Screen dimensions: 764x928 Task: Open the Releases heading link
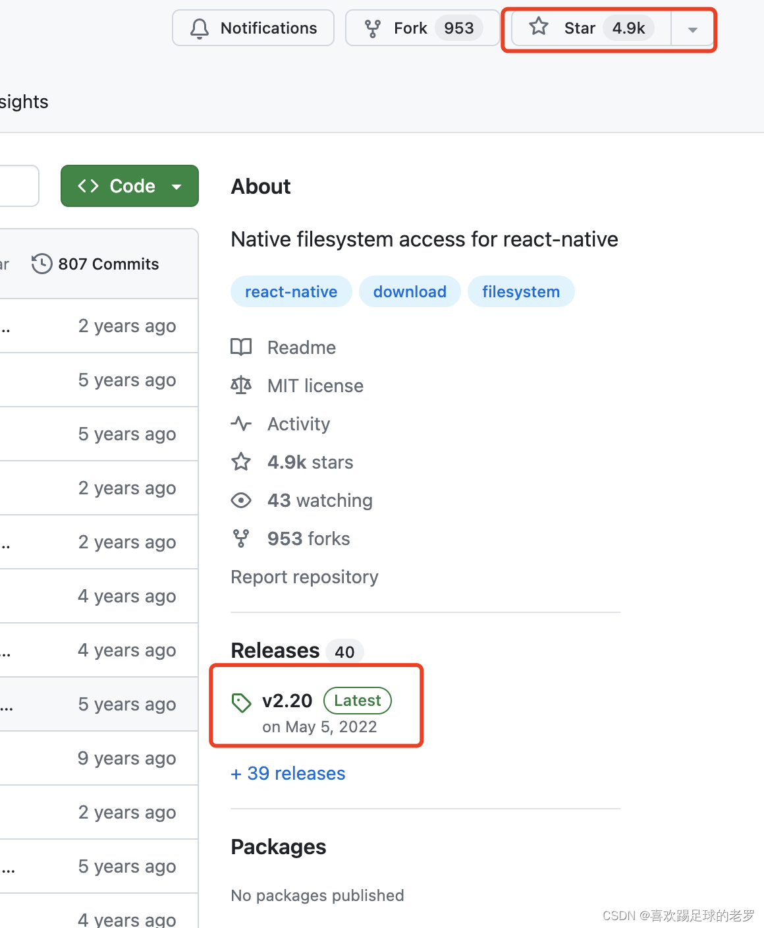pyautogui.click(x=275, y=651)
